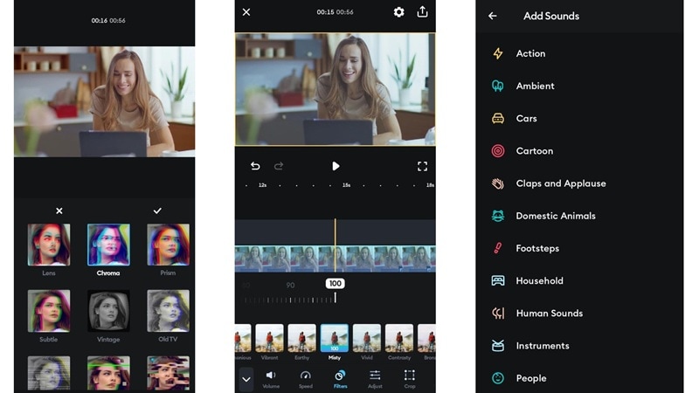Select the Misty filter thumbnail

[x=335, y=338]
